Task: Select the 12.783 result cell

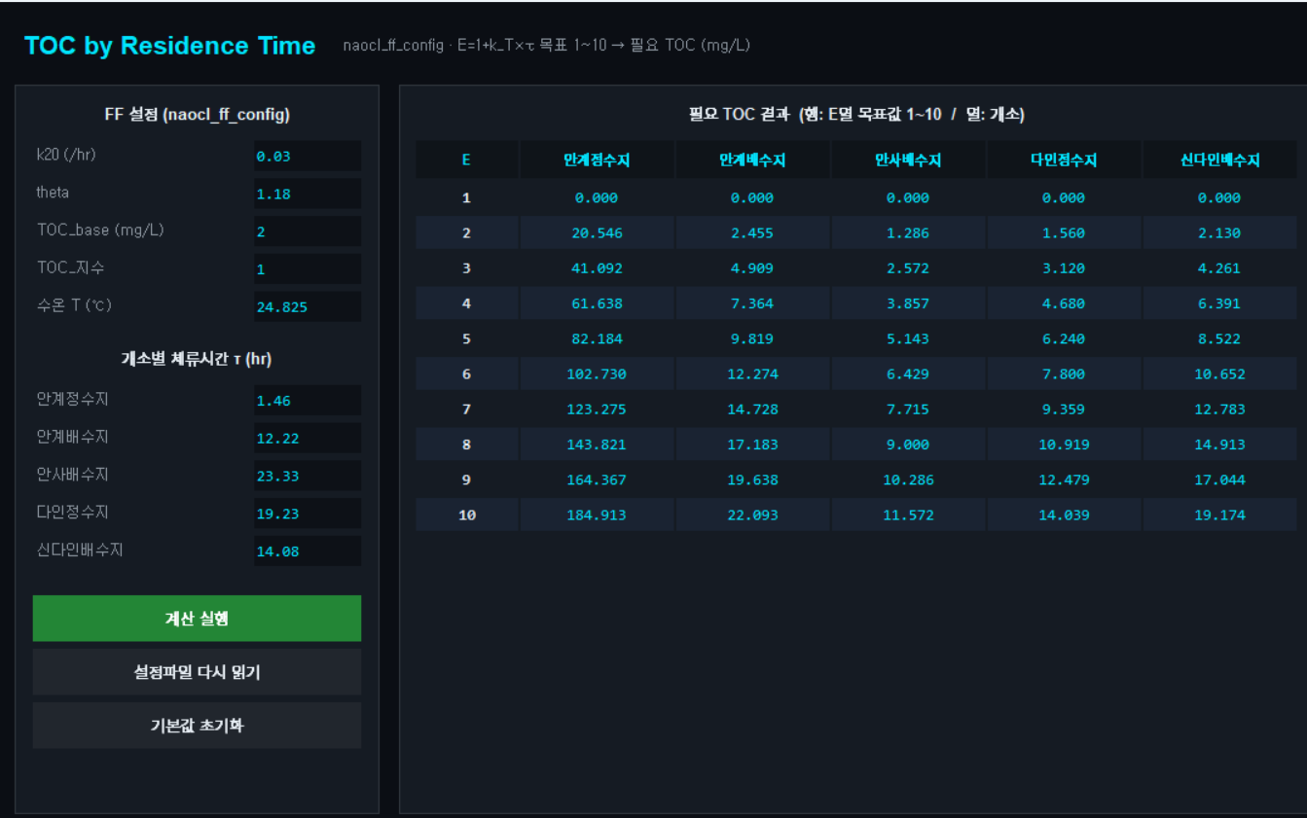Action: [1219, 409]
